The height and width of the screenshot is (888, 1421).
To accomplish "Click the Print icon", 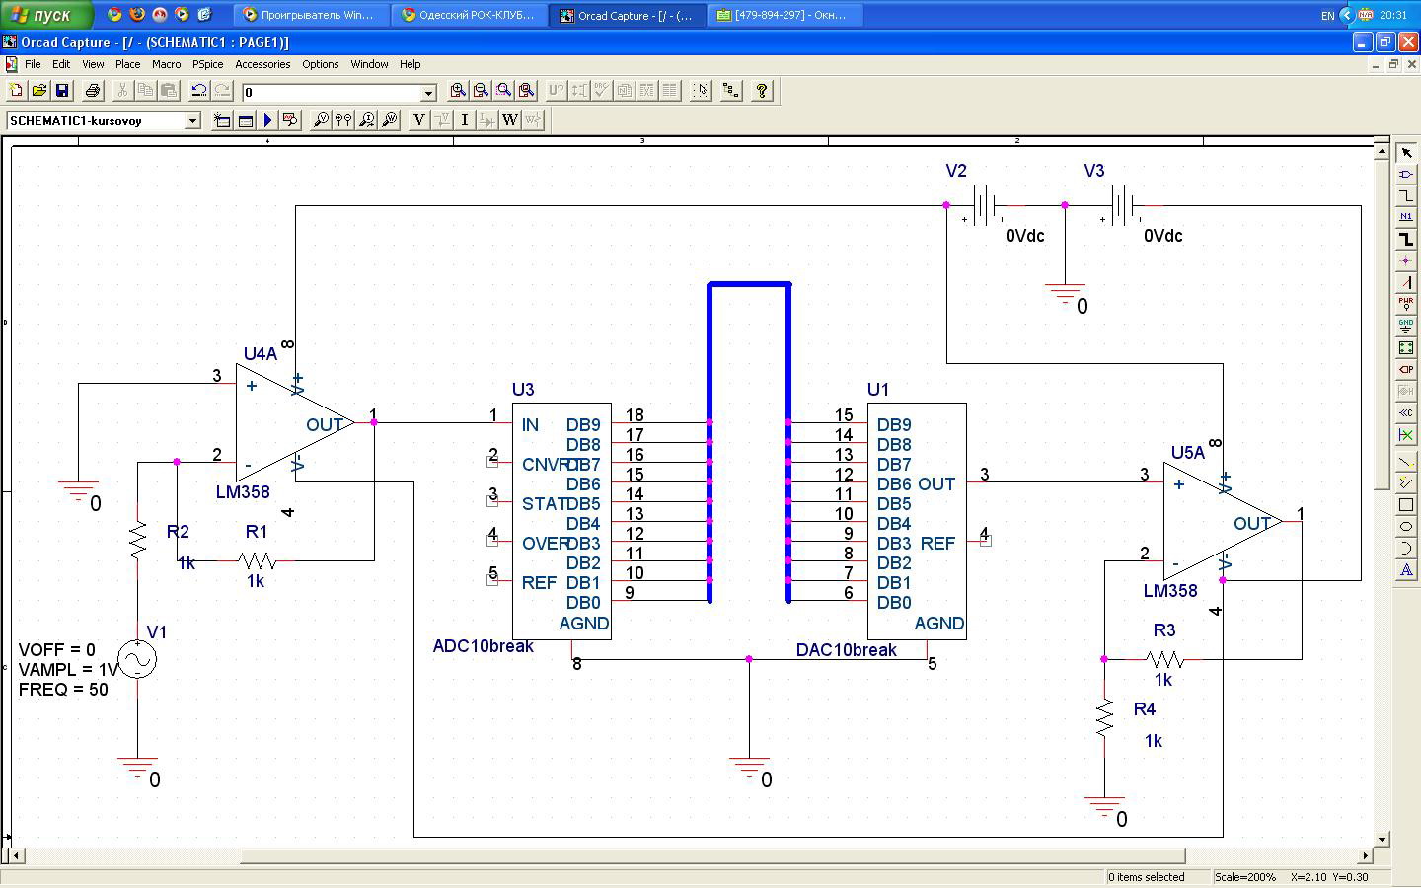I will pos(93,91).
